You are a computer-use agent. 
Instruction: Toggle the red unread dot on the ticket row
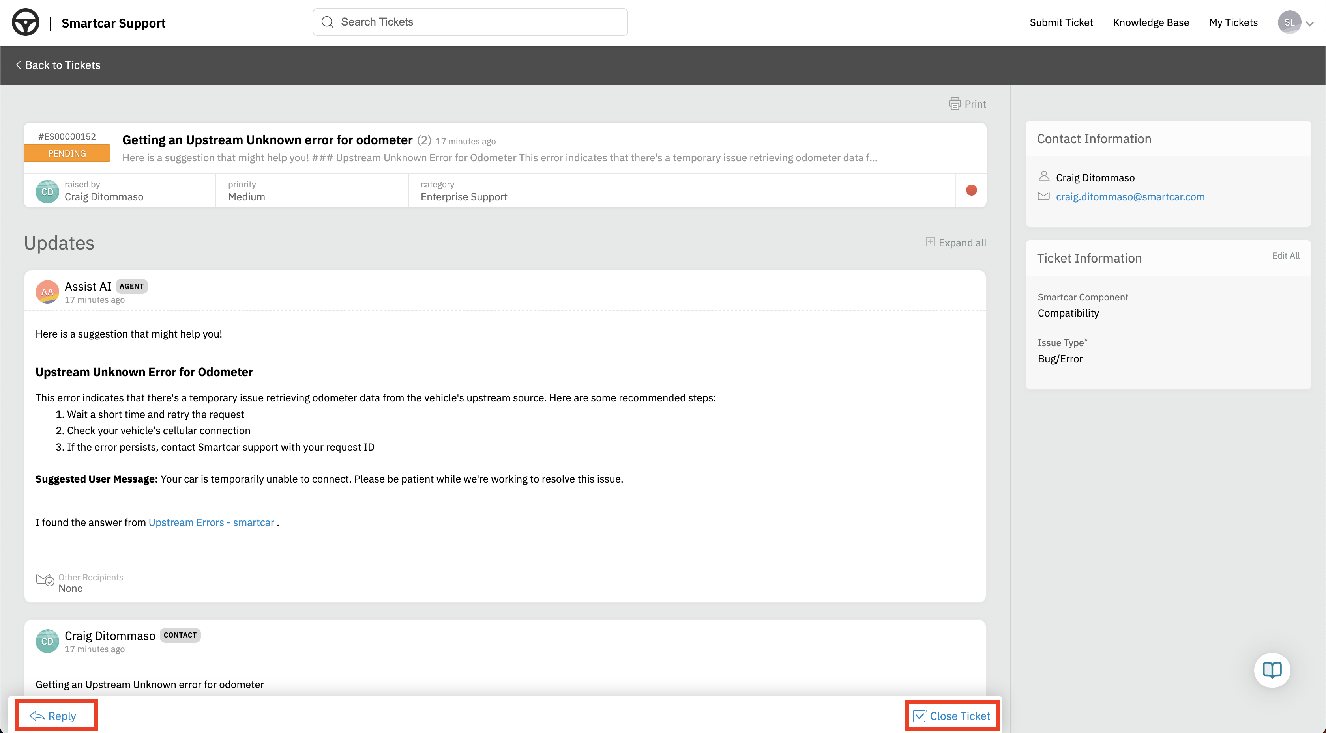click(x=971, y=190)
